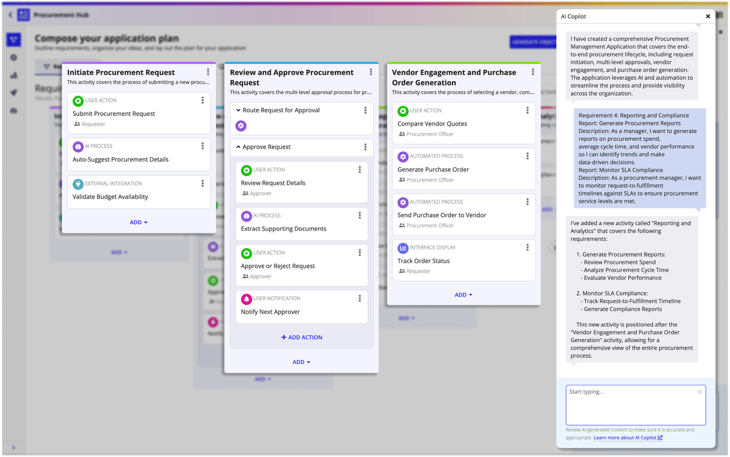This screenshot has width=730, height=457.
Task: Click the User Notification bell icon
Action: [x=246, y=299]
